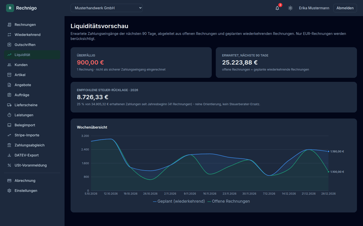The width and height of the screenshot is (363, 226).
Task: Click the Gutschriften icon in sidebar
Action: 9,45
